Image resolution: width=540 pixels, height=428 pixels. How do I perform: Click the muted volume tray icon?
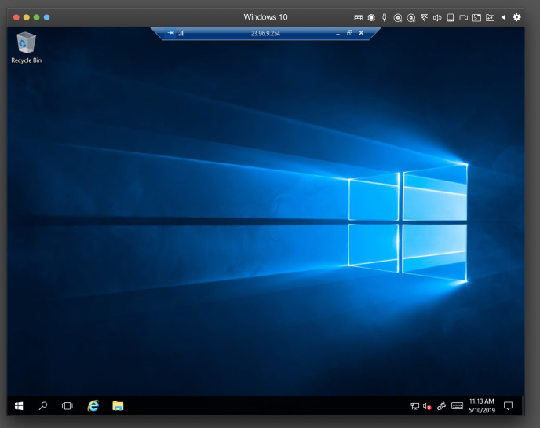427,406
